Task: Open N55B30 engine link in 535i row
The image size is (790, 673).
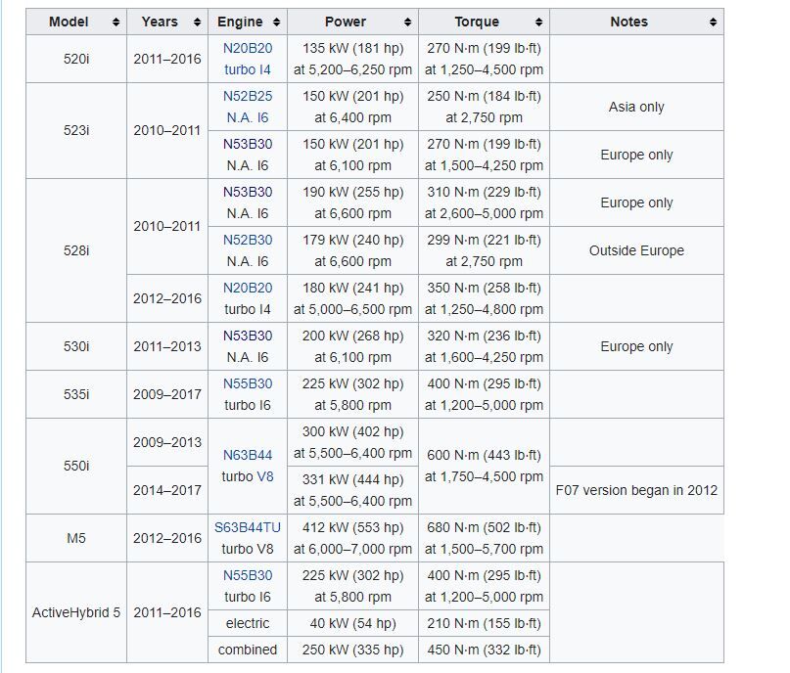Action: [x=248, y=383]
